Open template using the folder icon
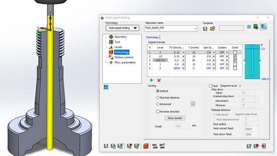The width and height of the screenshot is (277, 156). tap(212, 28)
